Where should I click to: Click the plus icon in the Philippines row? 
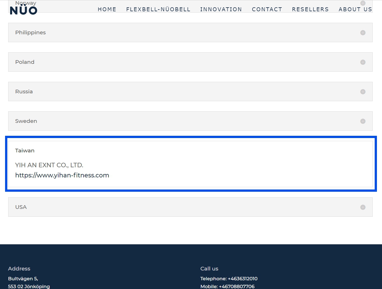click(363, 33)
